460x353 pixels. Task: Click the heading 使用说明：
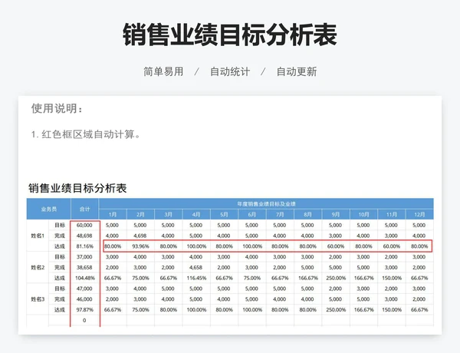pos(58,108)
